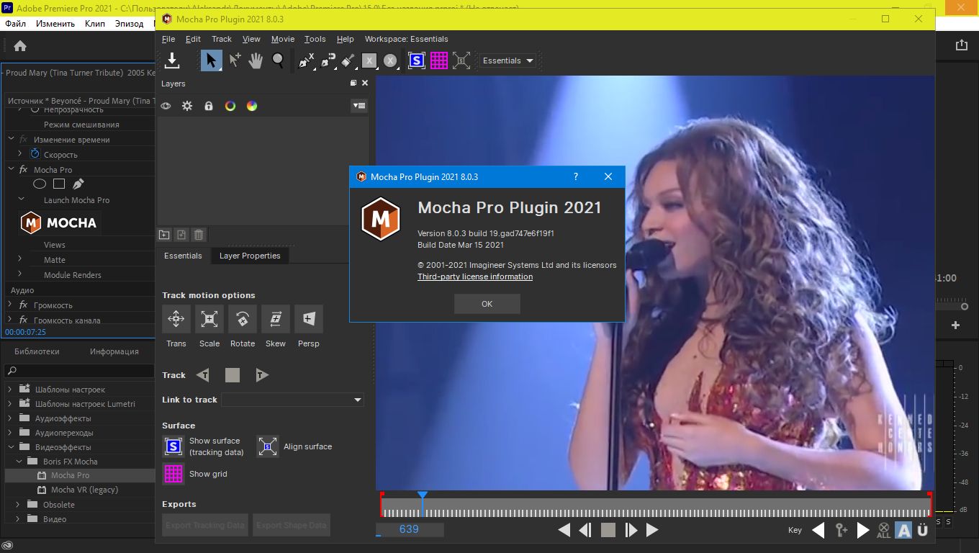
Task: Enable Trans track motion option
Action: point(176,319)
